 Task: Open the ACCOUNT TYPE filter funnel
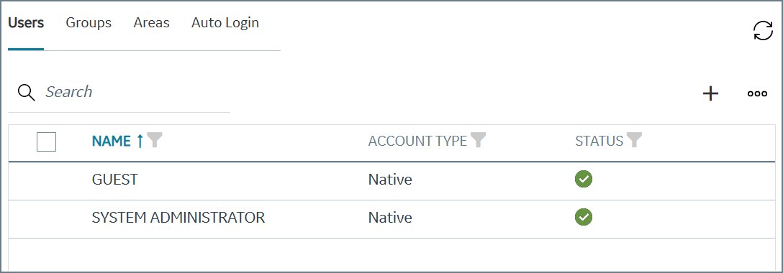[x=479, y=140]
